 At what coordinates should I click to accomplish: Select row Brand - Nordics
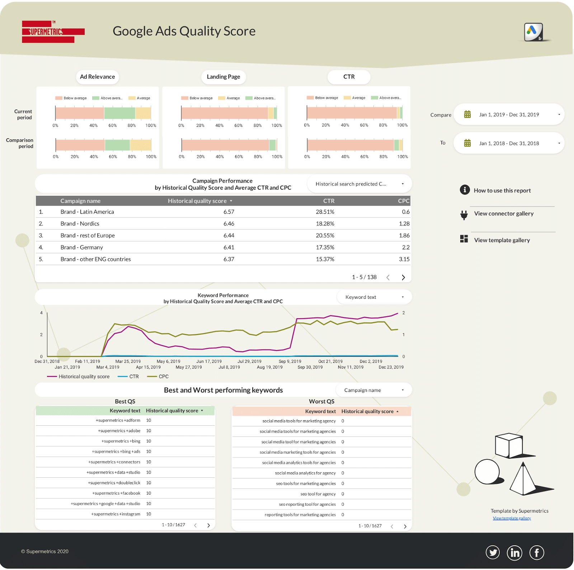[223, 223]
